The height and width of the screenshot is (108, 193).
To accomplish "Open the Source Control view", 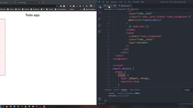I will tap(100, 19).
